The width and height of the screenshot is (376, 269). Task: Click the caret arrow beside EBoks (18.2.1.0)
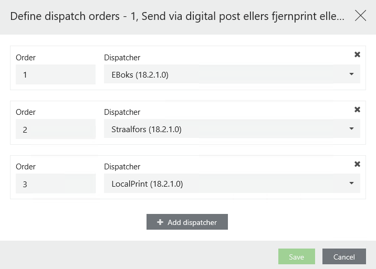click(x=351, y=74)
